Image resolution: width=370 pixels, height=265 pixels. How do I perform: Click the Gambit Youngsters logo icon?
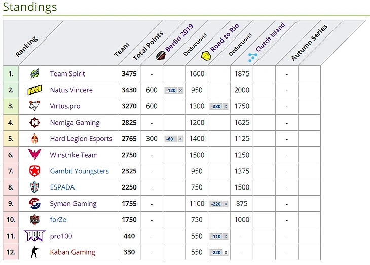pyautogui.click(x=34, y=171)
